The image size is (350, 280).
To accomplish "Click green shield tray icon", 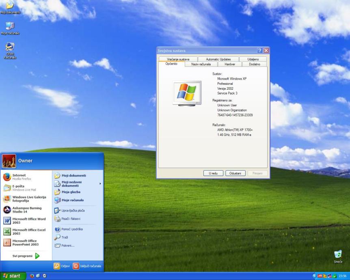I will point(335,276).
